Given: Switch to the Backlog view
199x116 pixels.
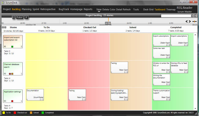Looking at the screenshot, I should (x=16, y=9).
